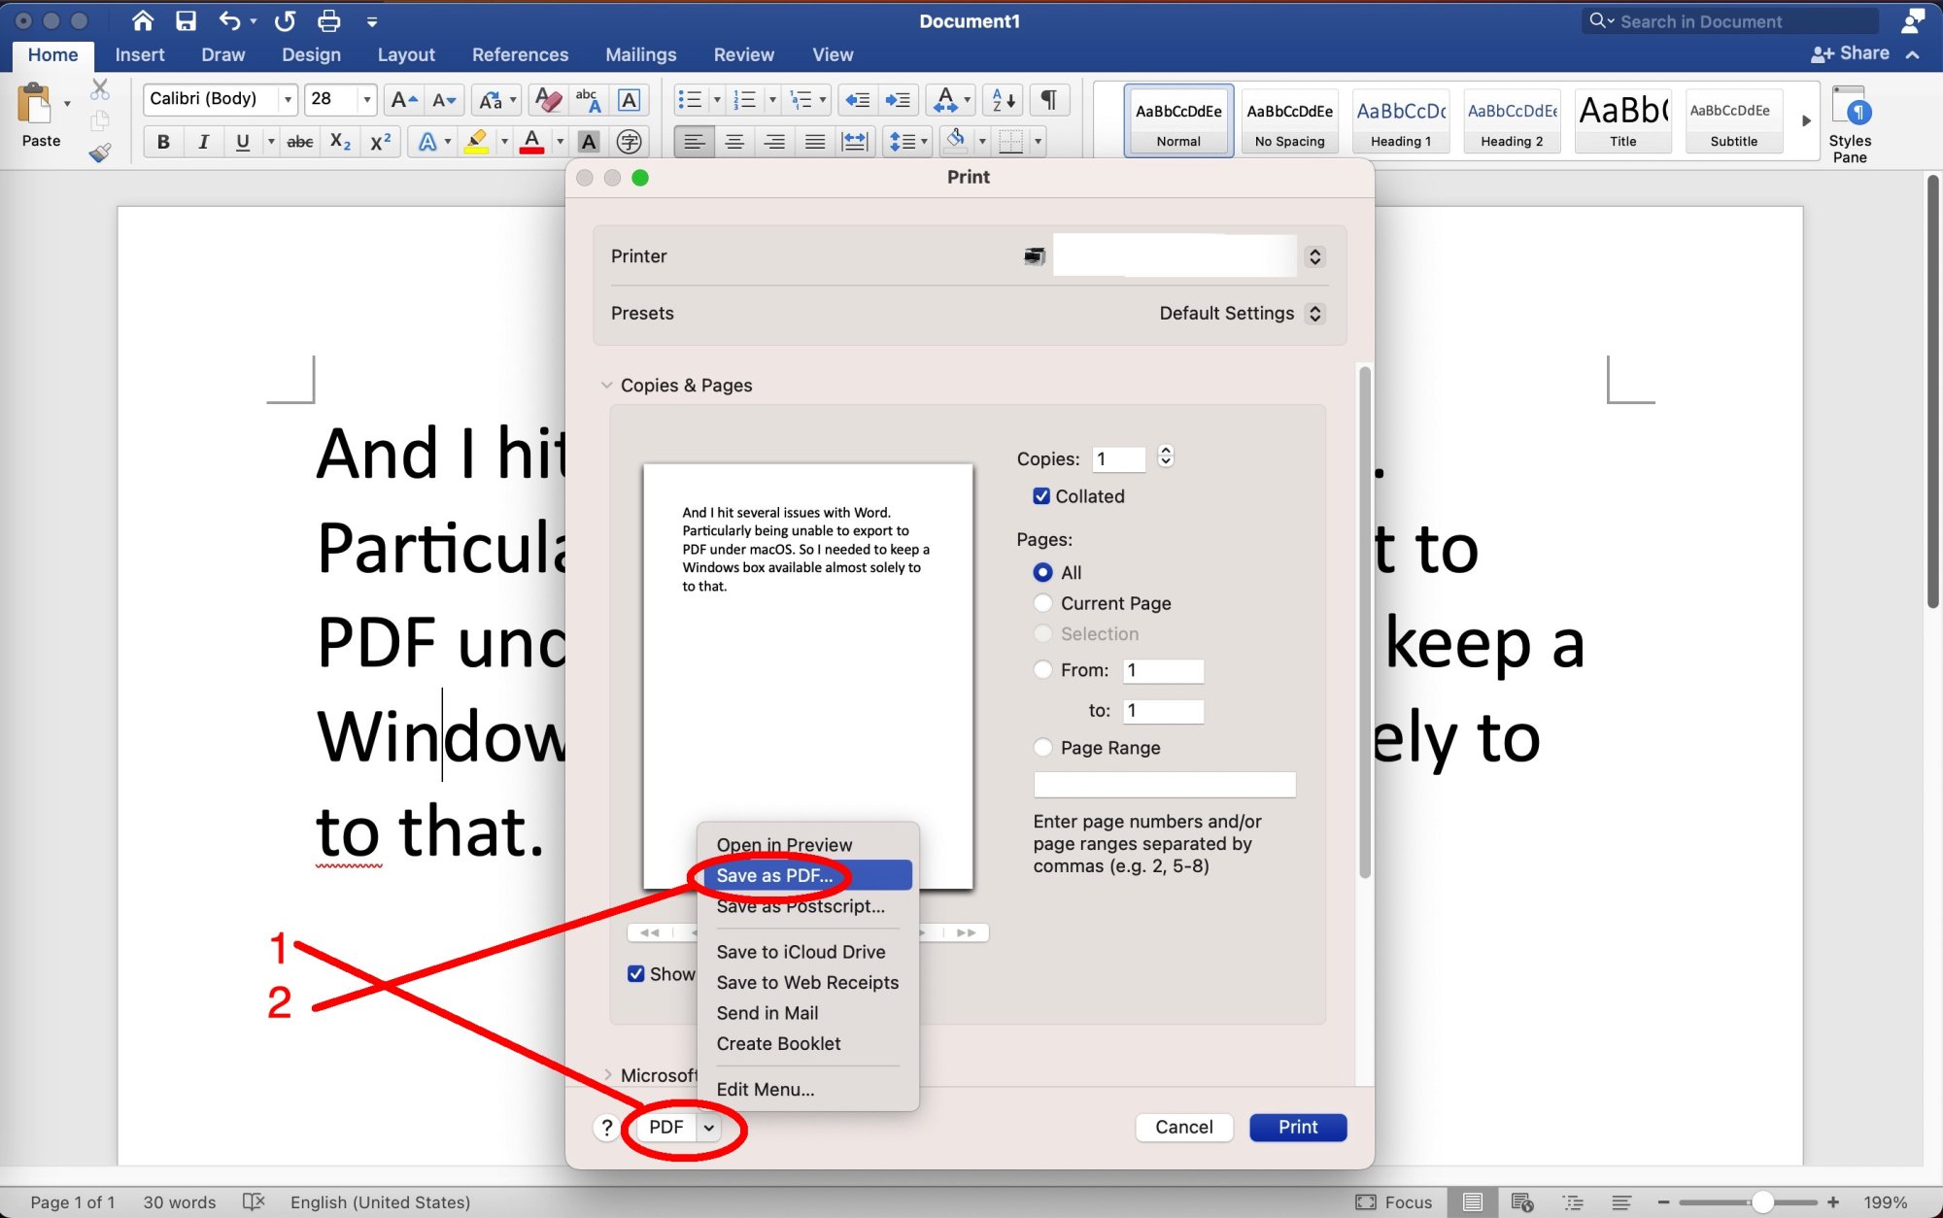Click the Italic formatting icon
Viewport: 1943px width, 1218px height.
pos(203,142)
